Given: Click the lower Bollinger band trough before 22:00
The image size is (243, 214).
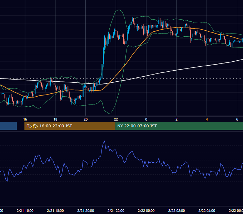Looking at the screenshot, I should point(109,113).
